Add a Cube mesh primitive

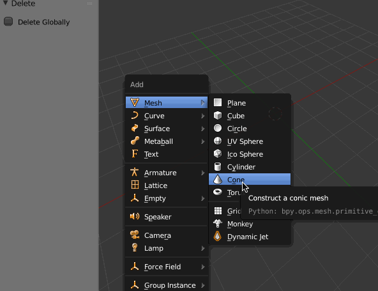(250, 116)
